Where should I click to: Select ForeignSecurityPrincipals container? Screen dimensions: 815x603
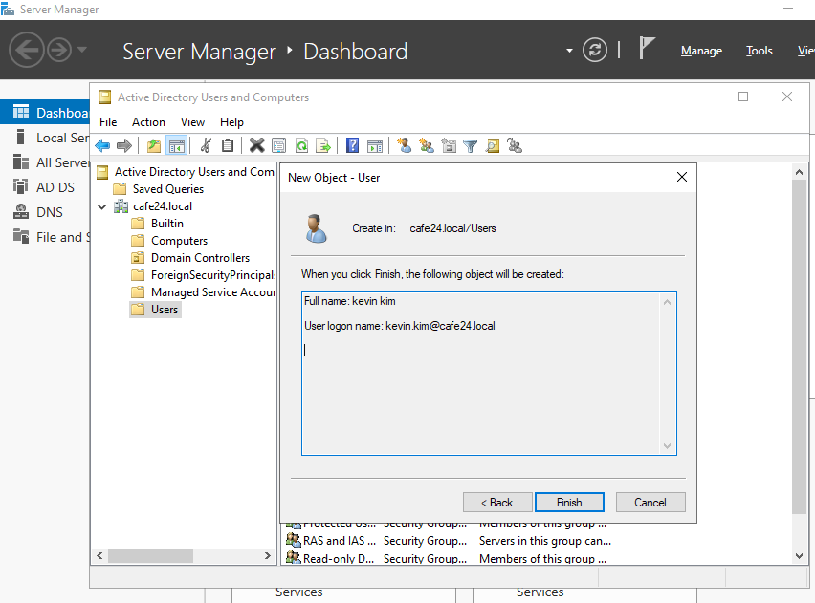tap(212, 275)
